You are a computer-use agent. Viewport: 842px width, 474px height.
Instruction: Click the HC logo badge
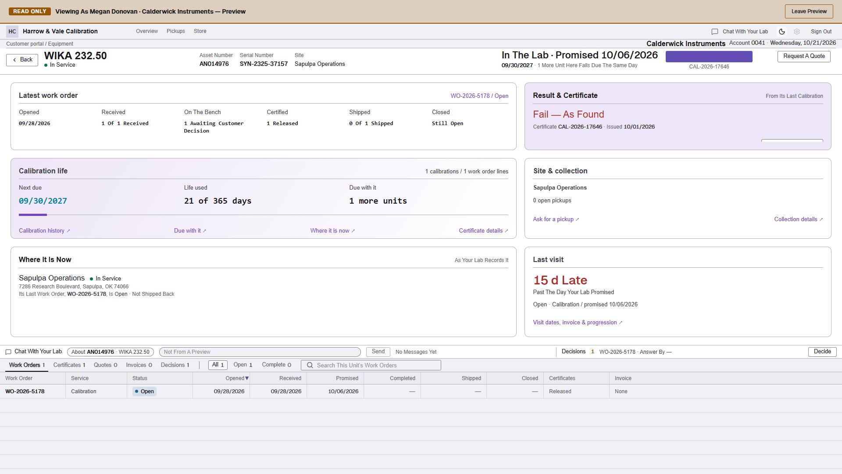12,31
